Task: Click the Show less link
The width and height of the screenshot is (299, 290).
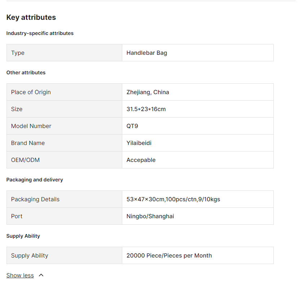Action: pos(20,275)
